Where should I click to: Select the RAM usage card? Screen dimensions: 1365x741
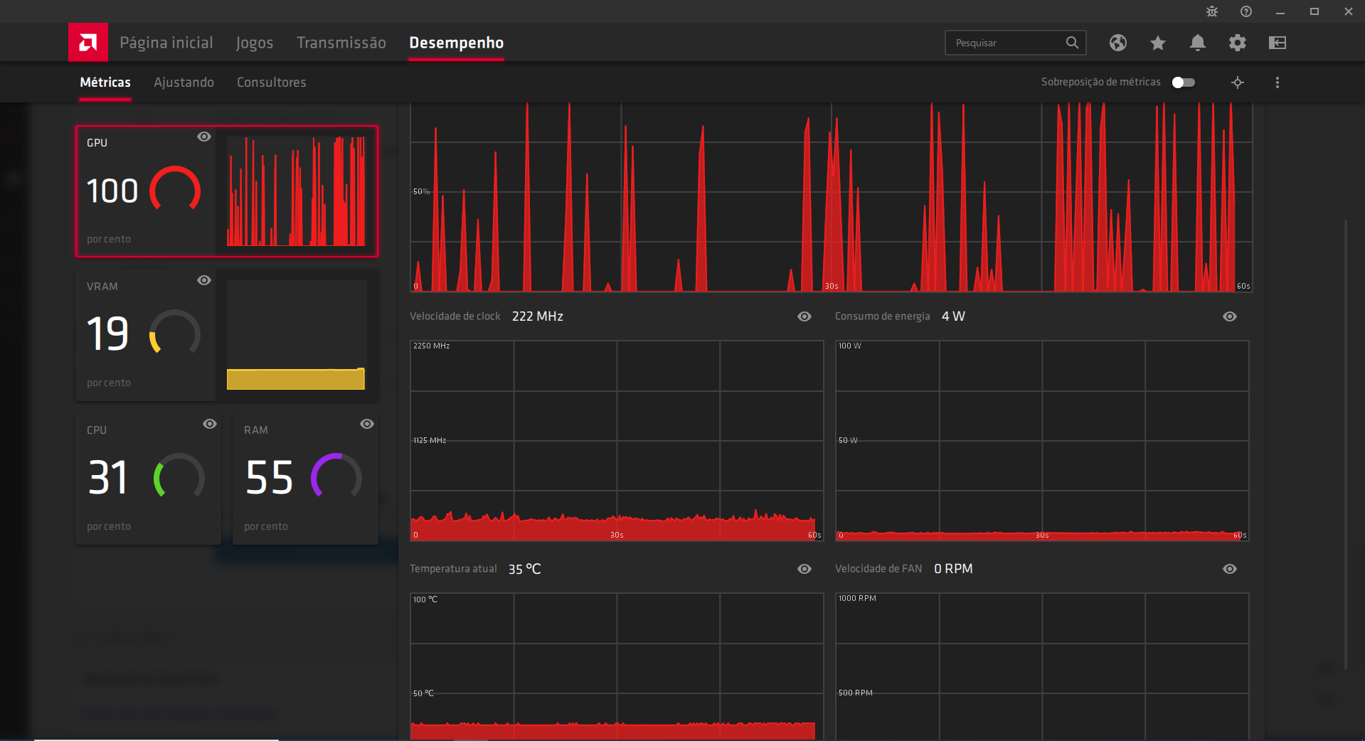pyautogui.click(x=305, y=479)
